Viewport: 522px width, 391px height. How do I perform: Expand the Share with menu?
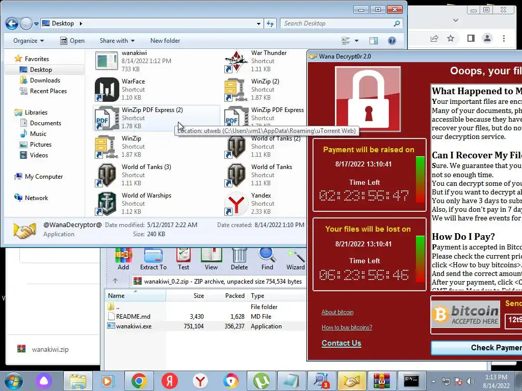point(117,41)
